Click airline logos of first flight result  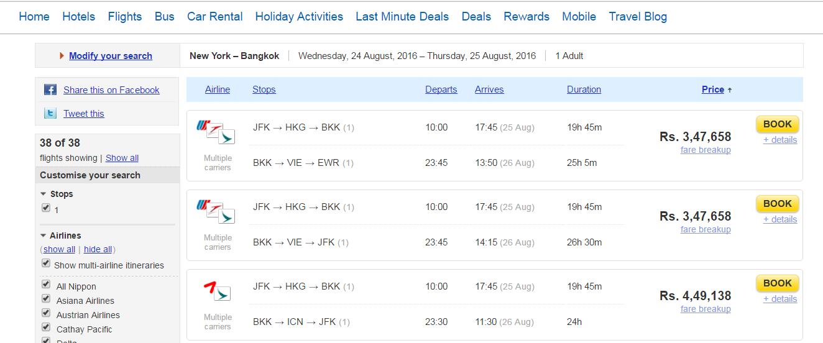[x=215, y=132]
